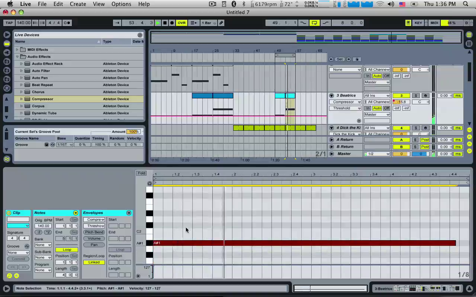Toggle the OVR overdub switch
This screenshot has height=297, width=476.
pos(181,23)
